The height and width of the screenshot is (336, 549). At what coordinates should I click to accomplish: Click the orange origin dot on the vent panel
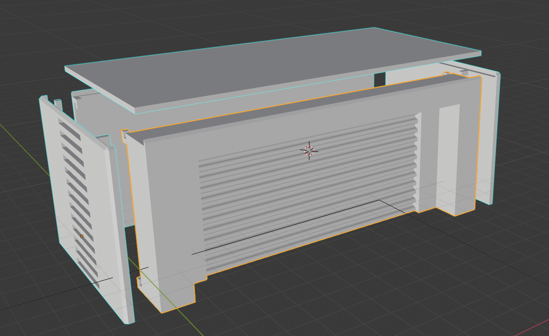coord(82,236)
